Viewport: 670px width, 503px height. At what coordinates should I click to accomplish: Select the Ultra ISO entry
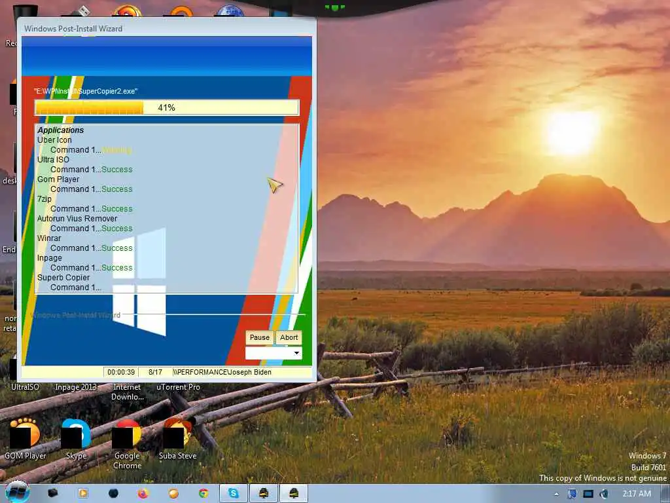(x=53, y=160)
